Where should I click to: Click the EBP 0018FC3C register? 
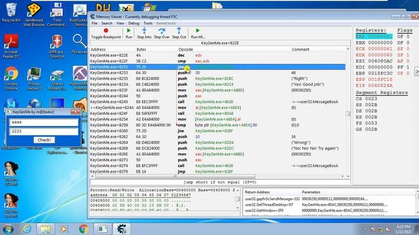374,73
